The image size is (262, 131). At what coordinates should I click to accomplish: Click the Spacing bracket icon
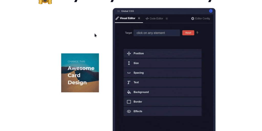pos(129,73)
